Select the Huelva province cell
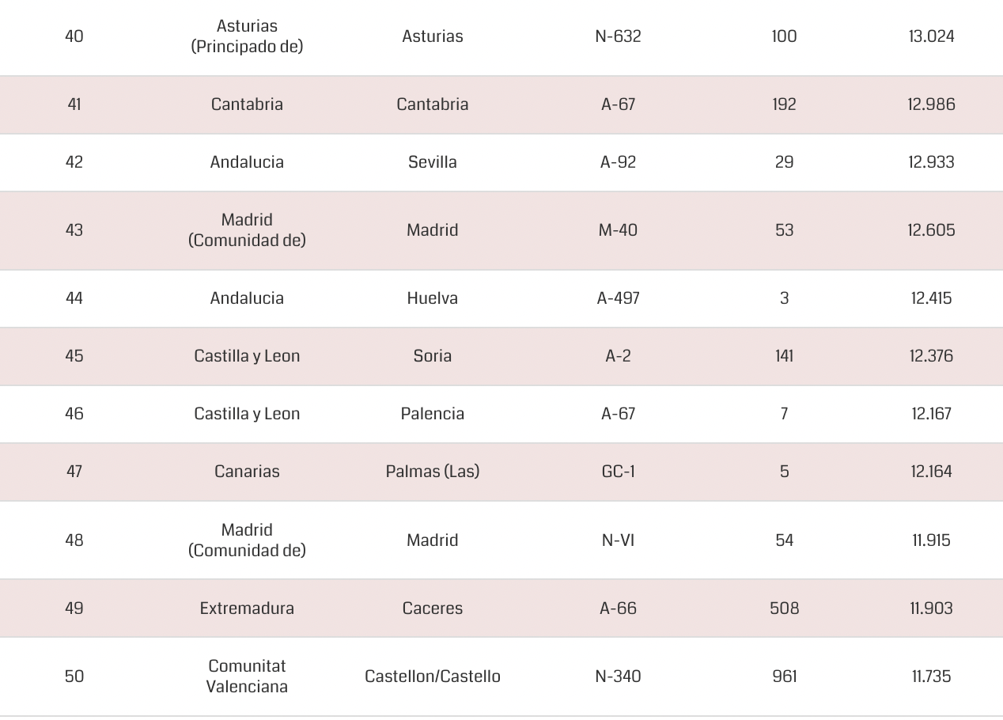 432,298
